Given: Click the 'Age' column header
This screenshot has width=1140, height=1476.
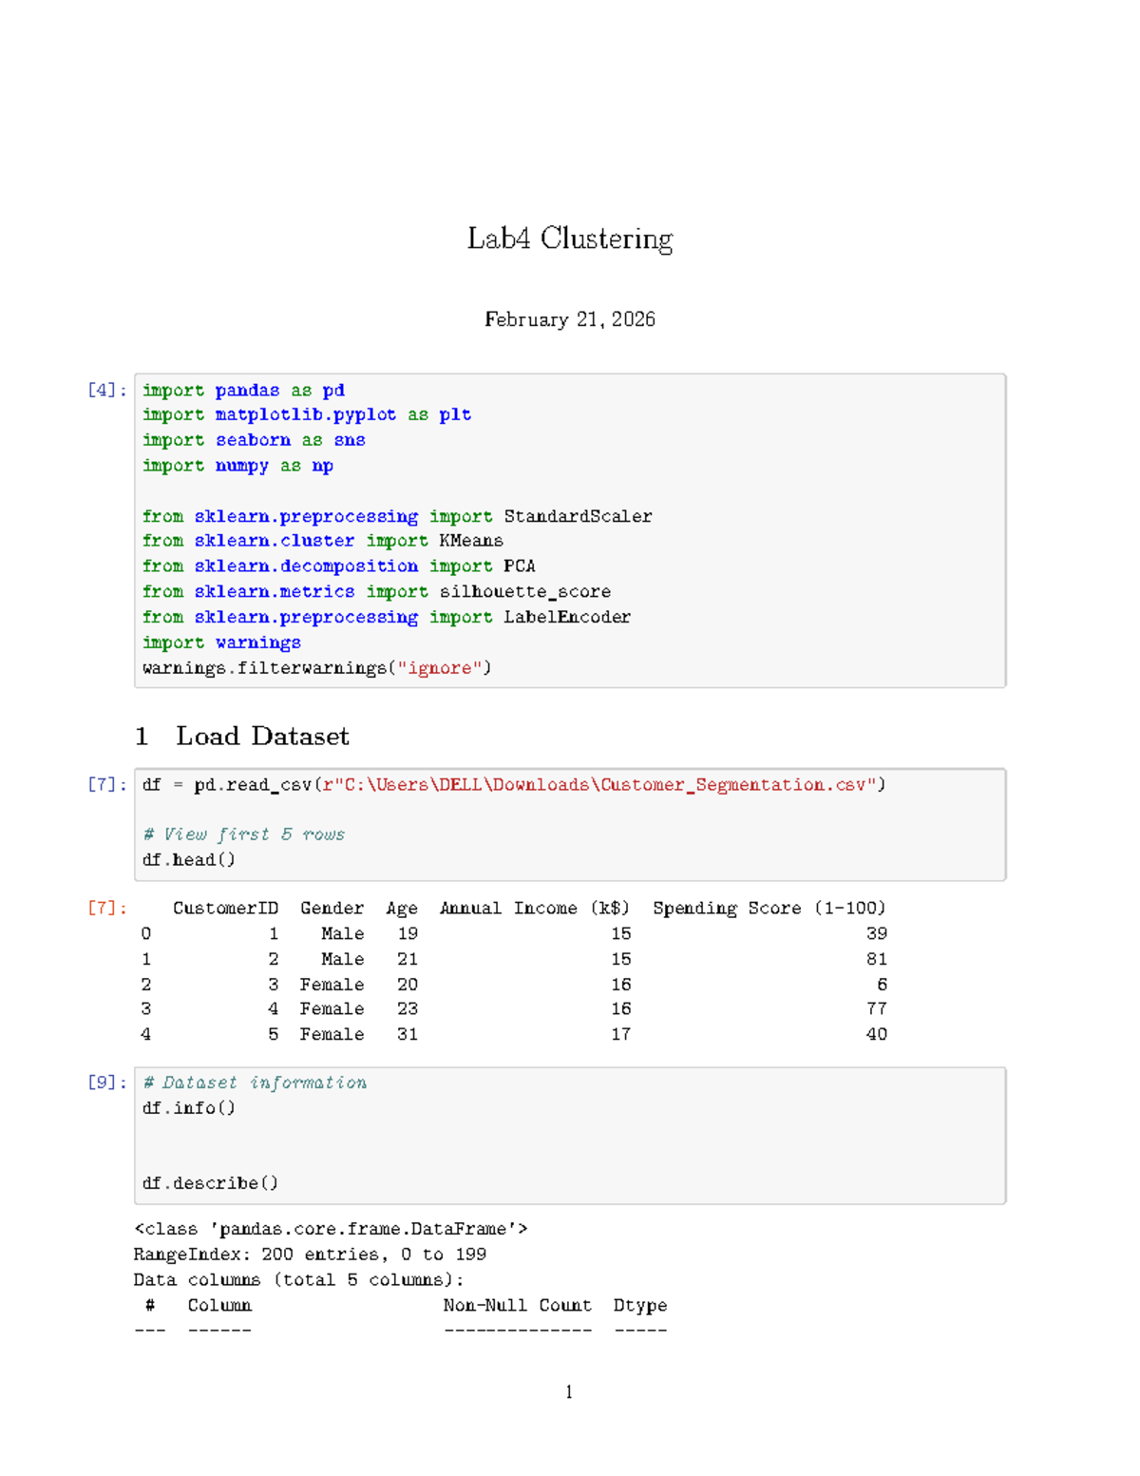Looking at the screenshot, I should point(402,909).
